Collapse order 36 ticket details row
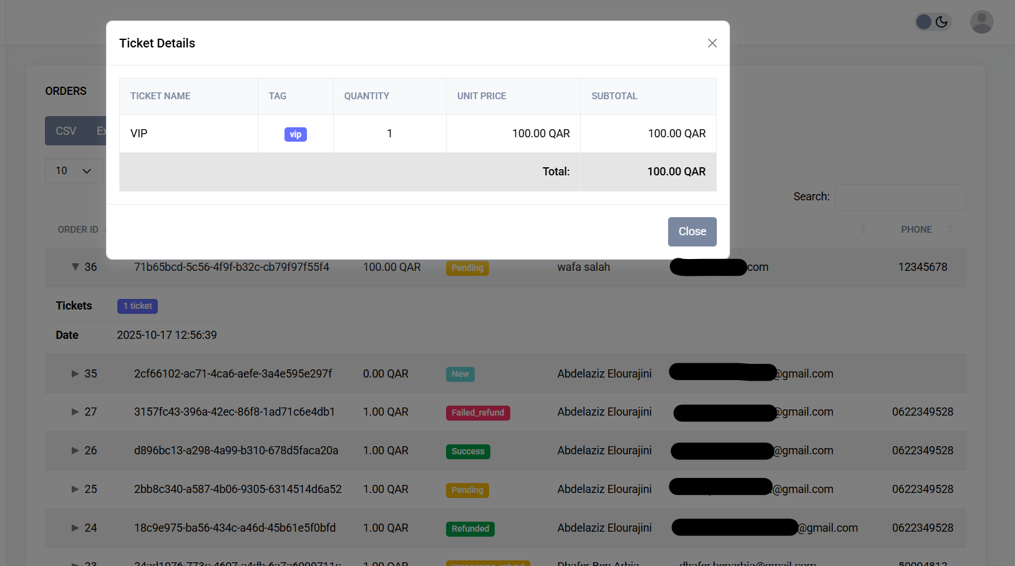The width and height of the screenshot is (1015, 566). coord(74,267)
